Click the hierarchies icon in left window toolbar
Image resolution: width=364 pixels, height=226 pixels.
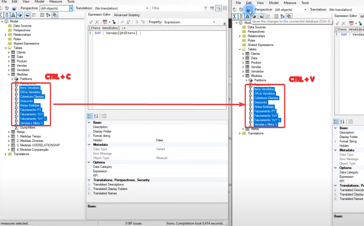[x=14, y=15]
